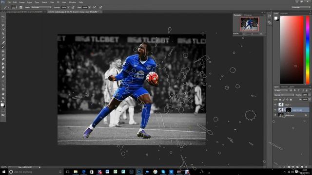Open the Windows Start menu
Image resolution: width=312 pixels, height=175 pixels.
pyautogui.click(x=4, y=172)
